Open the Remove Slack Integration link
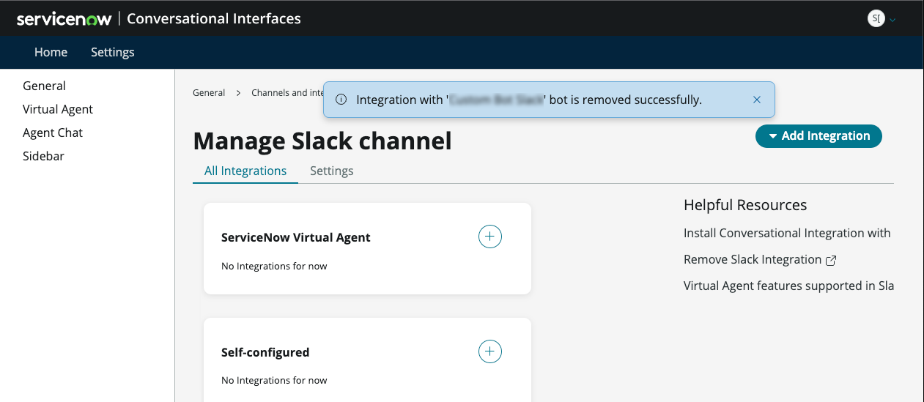 [x=753, y=259]
